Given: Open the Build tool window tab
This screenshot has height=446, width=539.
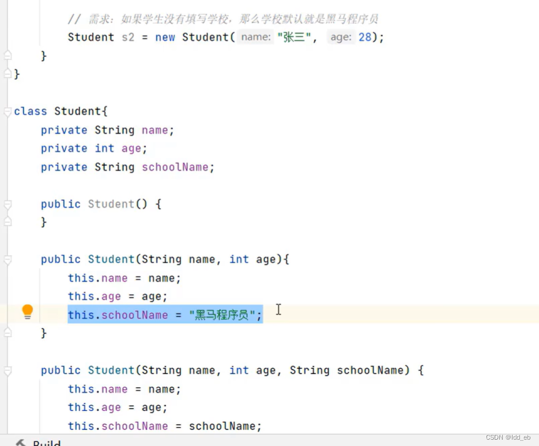Looking at the screenshot, I should [39, 443].
